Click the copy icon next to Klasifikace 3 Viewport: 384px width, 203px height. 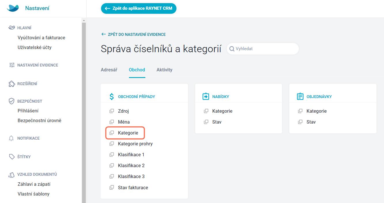pyautogui.click(x=112, y=176)
